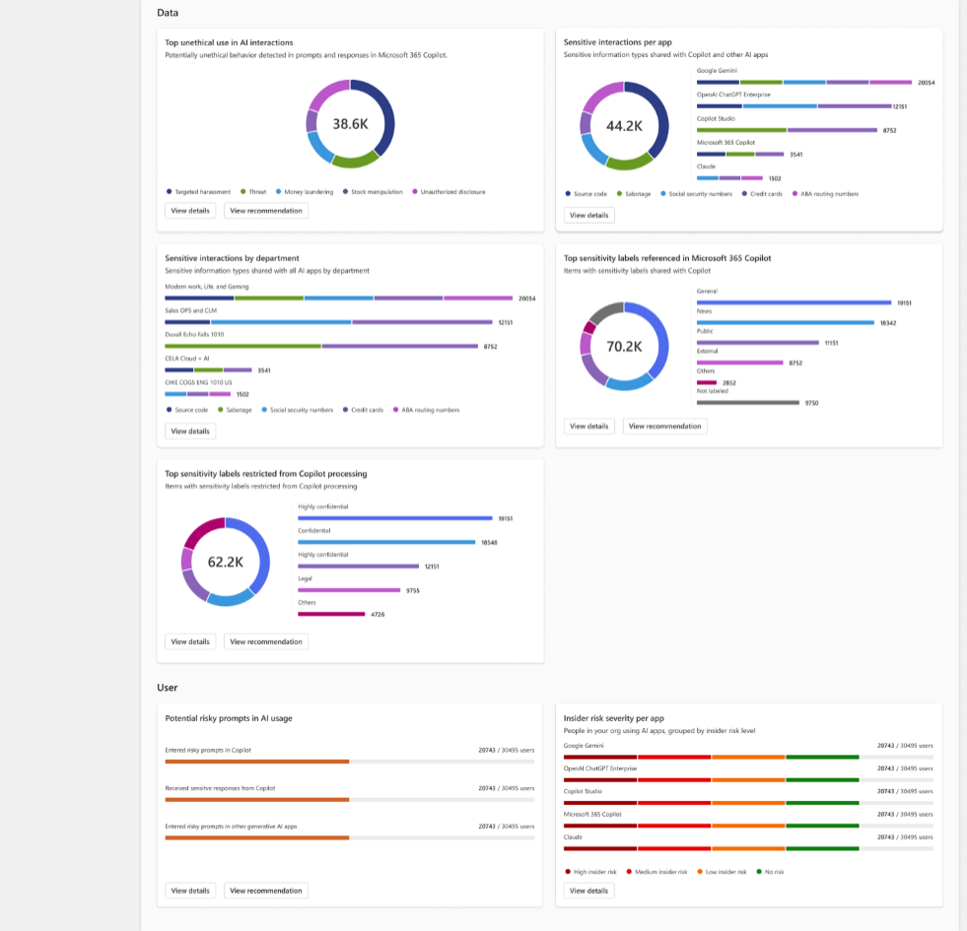The width and height of the screenshot is (967, 931).
Task: Click the Google Gemini sensitive interactions bar
Action: pos(804,82)
